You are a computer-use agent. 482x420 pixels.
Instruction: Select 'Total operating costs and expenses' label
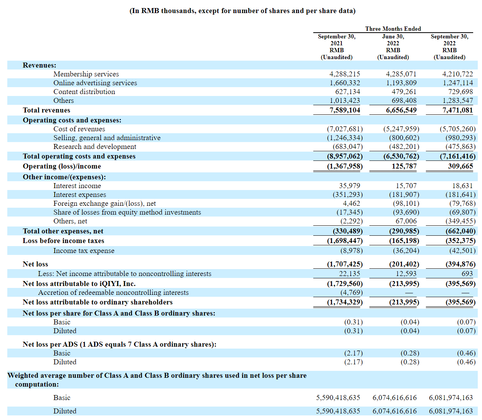[x=79, y=156]
